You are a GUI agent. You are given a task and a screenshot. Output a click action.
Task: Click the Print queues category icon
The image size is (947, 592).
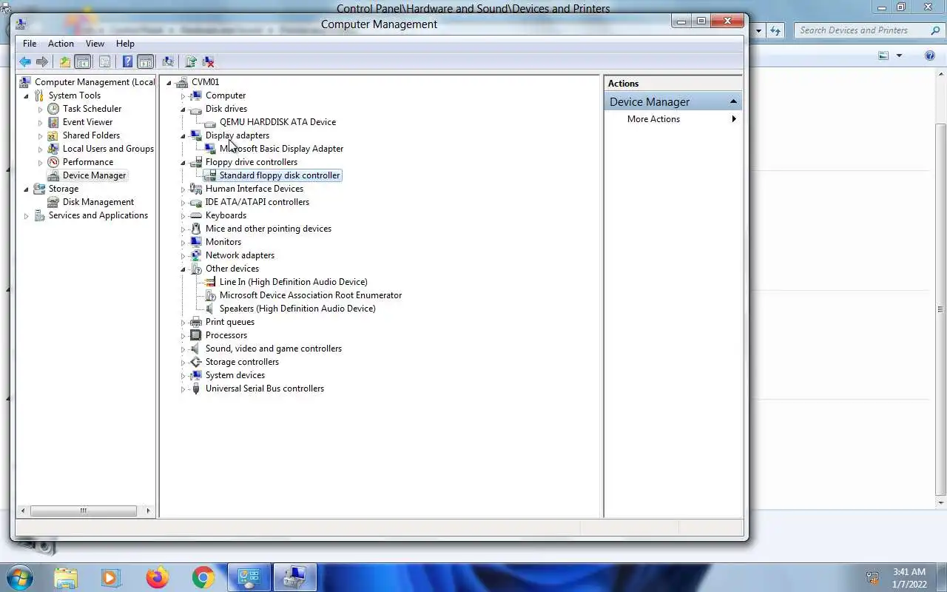tap(196, 322)
